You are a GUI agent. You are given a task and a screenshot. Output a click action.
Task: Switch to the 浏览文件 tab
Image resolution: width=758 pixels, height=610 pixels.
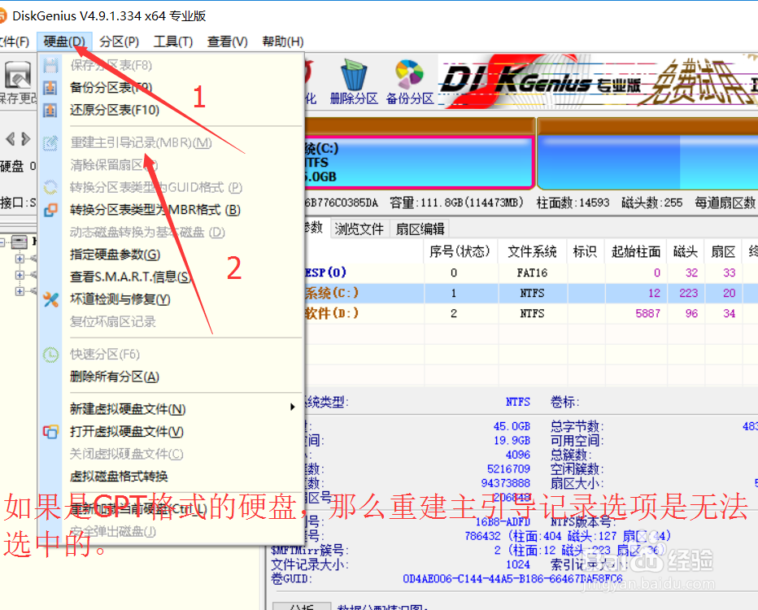tap(359, 229)
